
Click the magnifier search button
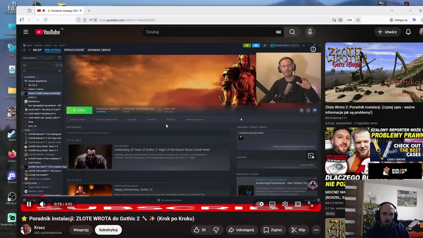click(292, 32)
